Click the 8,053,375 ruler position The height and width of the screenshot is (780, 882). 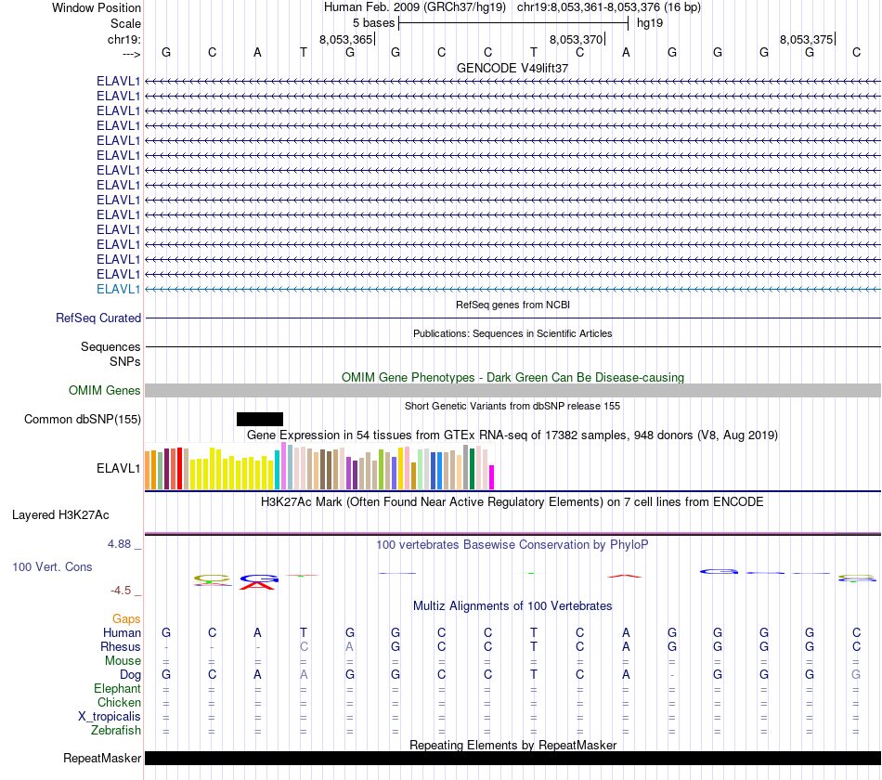click(x=806, y=39)
